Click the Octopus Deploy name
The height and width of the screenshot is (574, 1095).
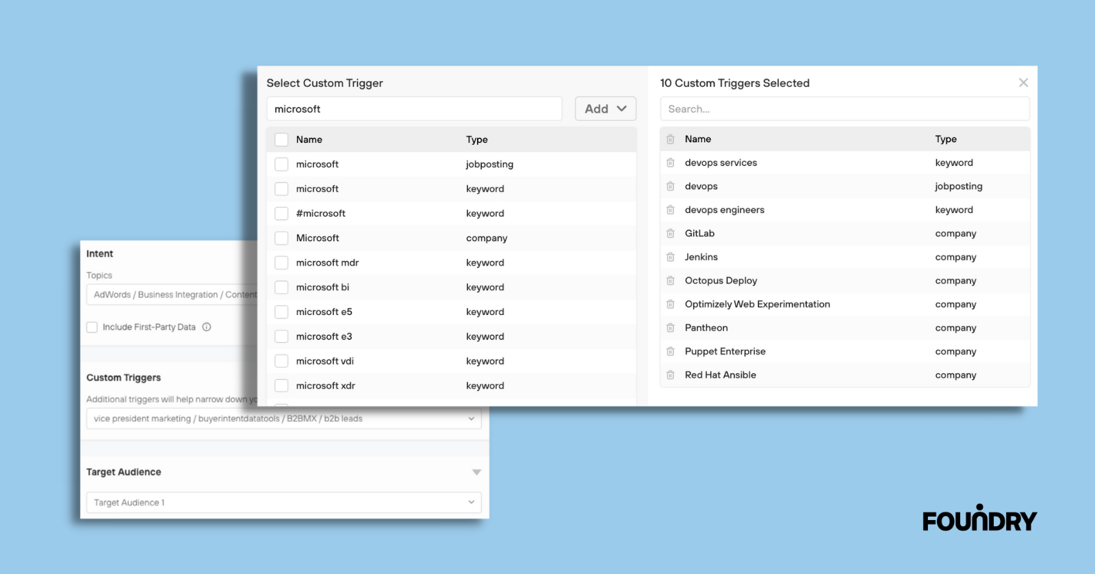pyautogui.click(x=721, y=280)
